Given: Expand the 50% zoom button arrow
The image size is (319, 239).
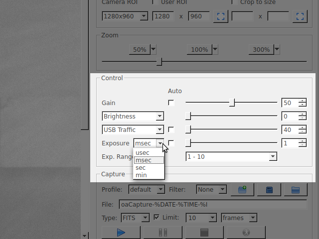Looking at the screenshot, I should click(154, 49).
